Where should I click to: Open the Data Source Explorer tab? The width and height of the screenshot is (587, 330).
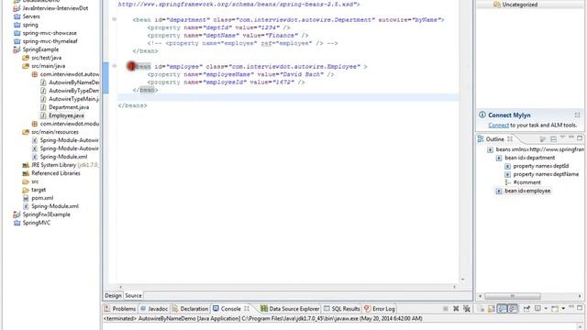[x=290, y=309]
